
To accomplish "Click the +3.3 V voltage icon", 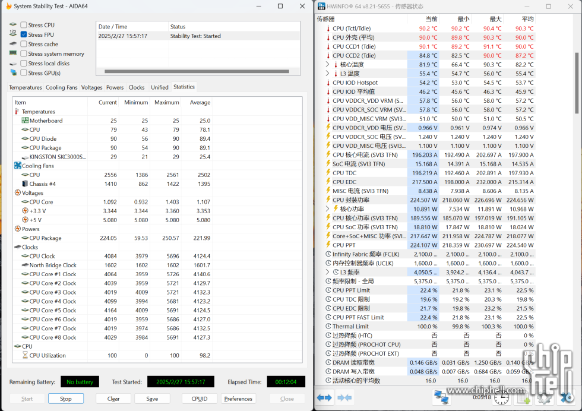I will (x=25, y=210).
